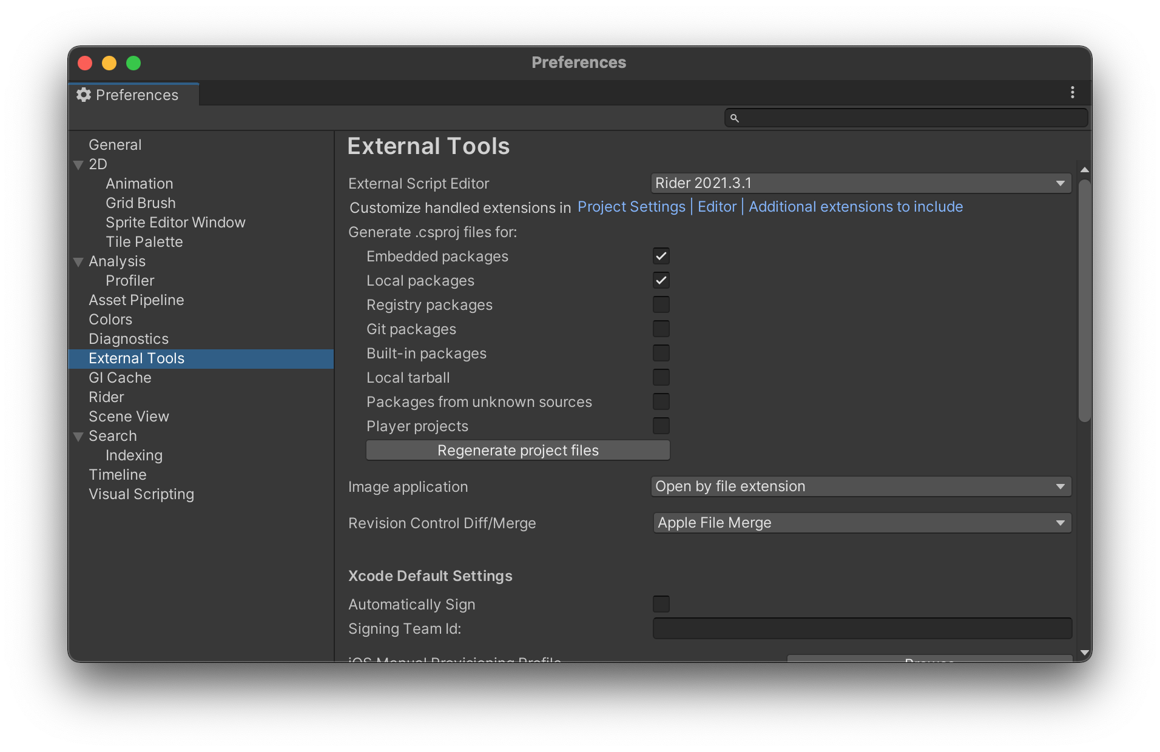Click the scroll down arrow

click(1084, 653)
